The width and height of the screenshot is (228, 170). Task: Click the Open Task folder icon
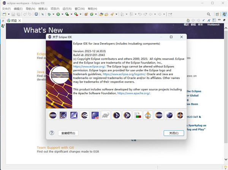click(106, 14)
